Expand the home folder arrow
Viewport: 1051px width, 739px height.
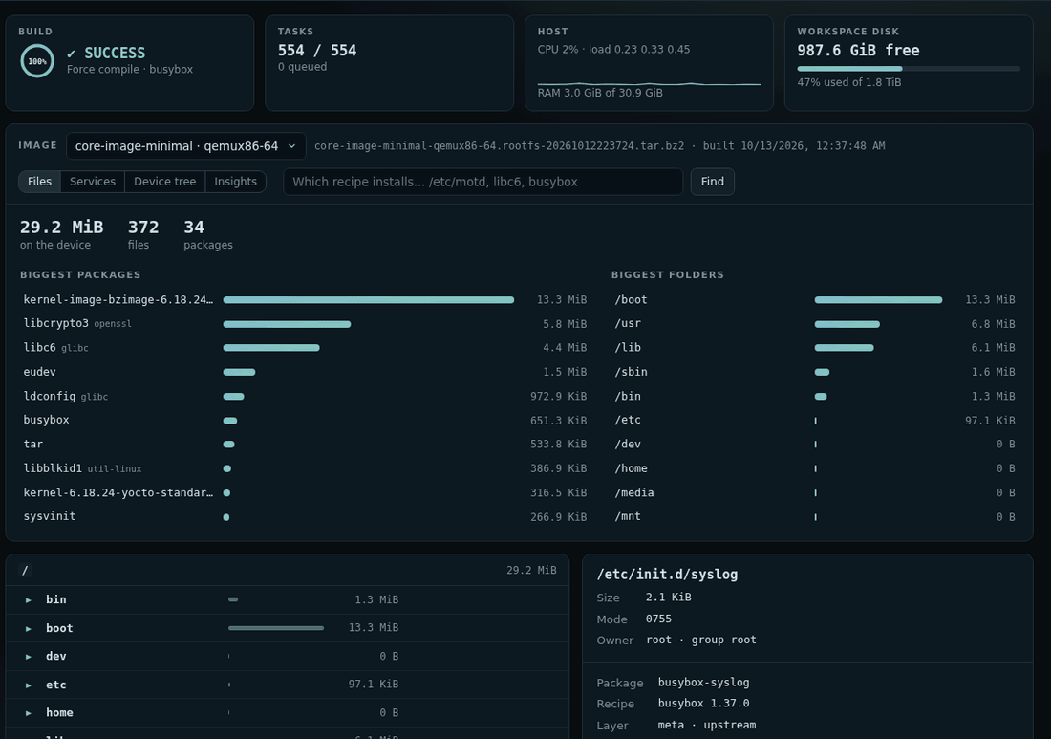pyautogui.click(x=28, y=713)
